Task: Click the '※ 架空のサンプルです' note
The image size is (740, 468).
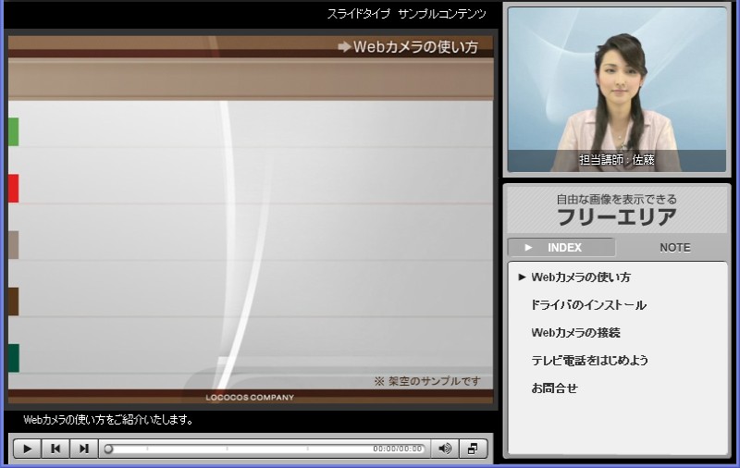Action: point(427,381)
